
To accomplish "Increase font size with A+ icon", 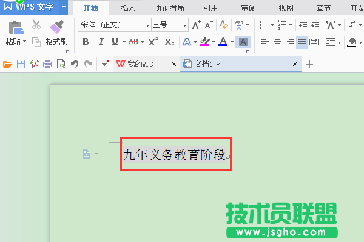I will coord(197,25).
